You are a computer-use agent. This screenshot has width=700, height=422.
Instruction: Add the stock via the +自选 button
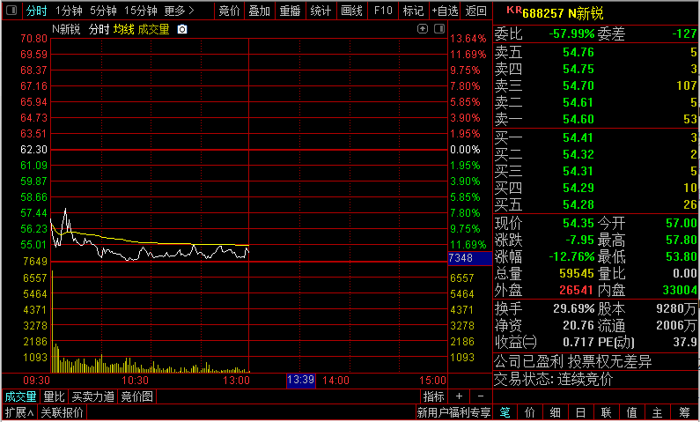tap(445, 11)
